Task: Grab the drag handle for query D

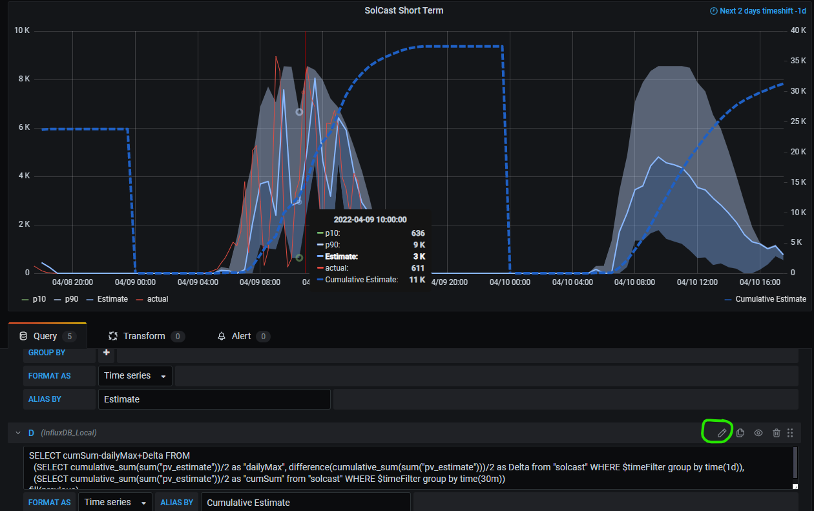Action: [x=790, y=433]
